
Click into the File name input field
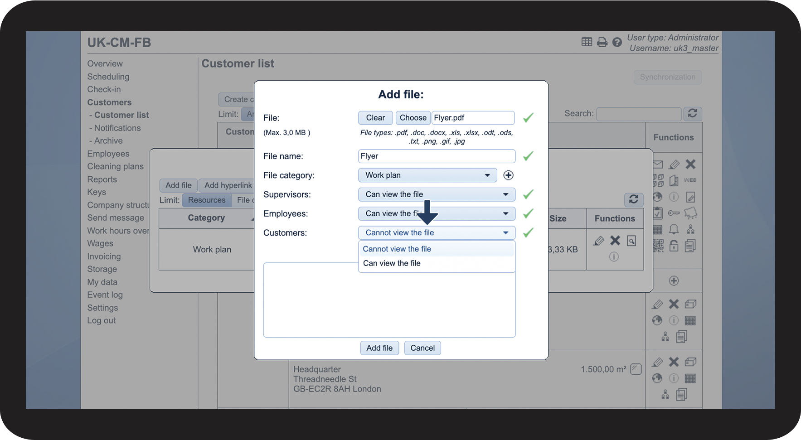tap(436, 156)
